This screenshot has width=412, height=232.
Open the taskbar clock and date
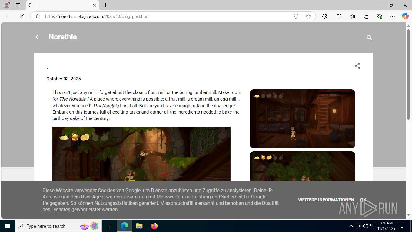pyautogui.click(x=386, y=226)
